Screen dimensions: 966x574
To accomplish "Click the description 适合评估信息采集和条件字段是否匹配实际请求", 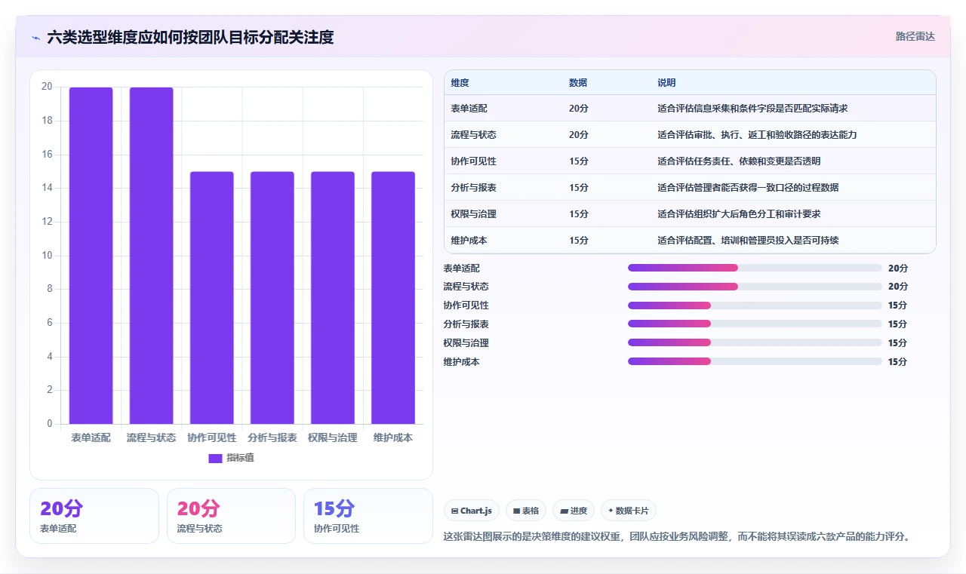I will click(x=752, y=109).
